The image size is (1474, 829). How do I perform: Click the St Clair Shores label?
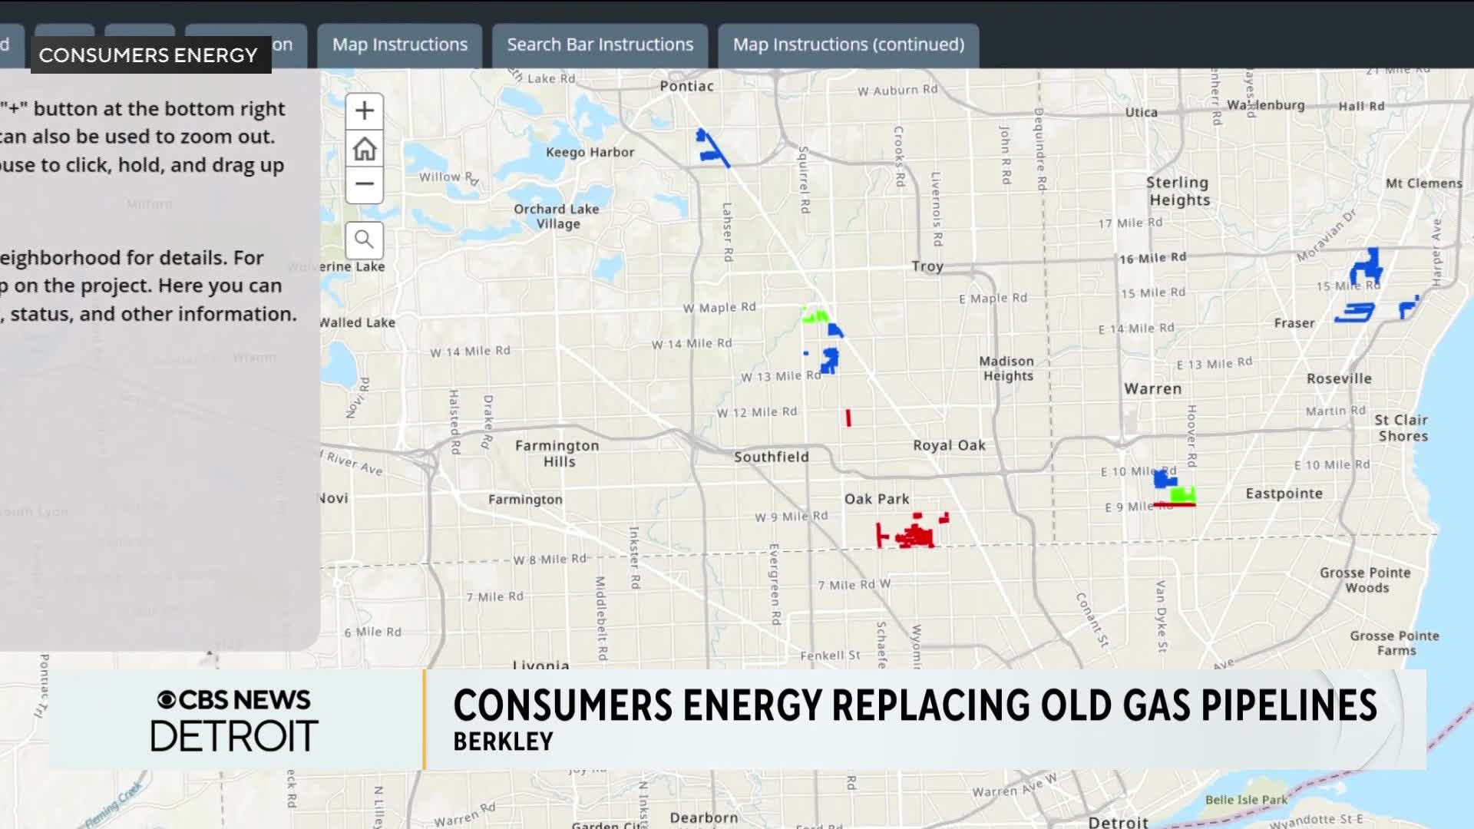tap(1401, 428)
